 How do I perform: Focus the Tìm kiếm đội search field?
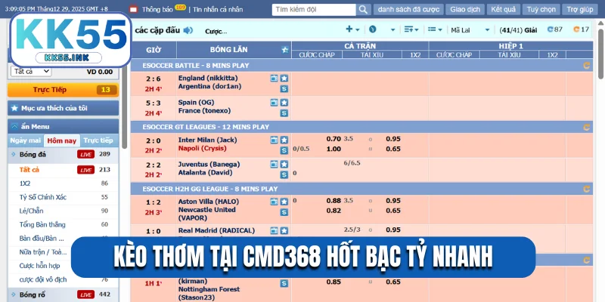pos(314,10)
